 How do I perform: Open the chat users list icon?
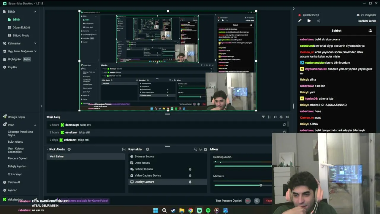coord(370,31)
